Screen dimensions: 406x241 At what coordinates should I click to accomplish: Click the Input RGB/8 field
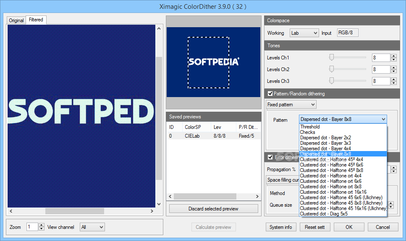point(348,33)
